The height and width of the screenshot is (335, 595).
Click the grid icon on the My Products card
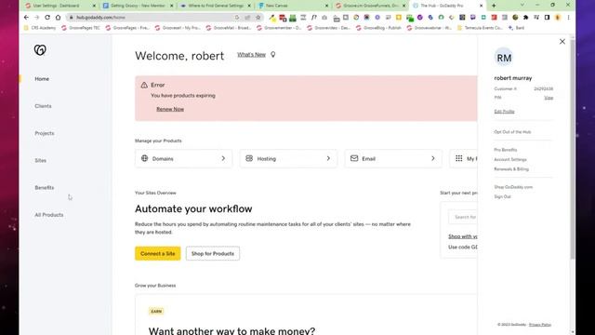(458, 158)
